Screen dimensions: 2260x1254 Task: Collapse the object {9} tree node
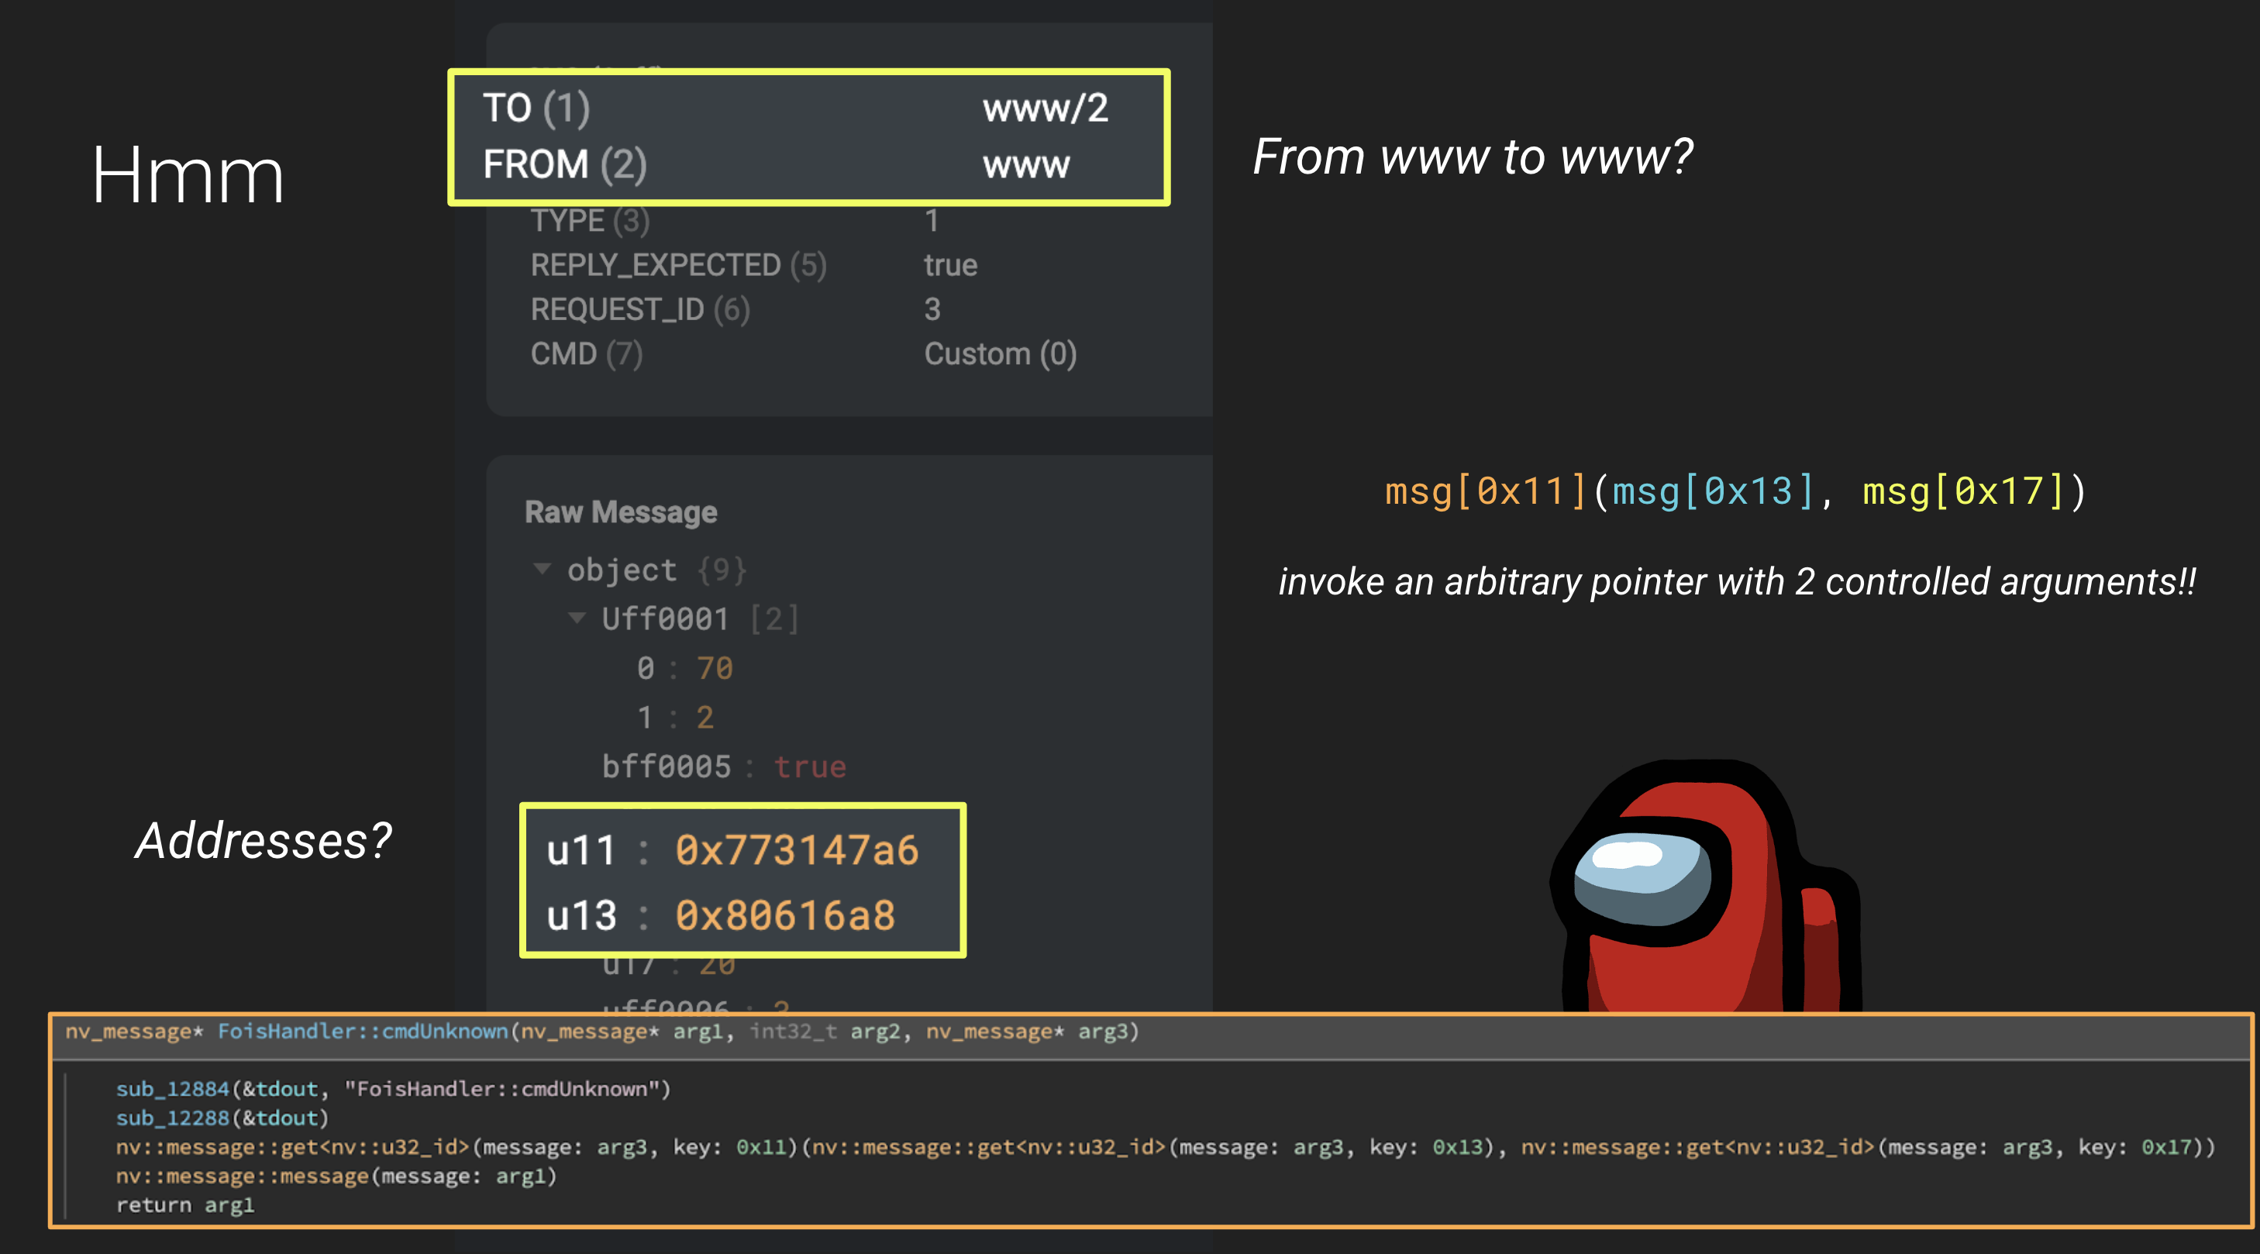[543, 570]
